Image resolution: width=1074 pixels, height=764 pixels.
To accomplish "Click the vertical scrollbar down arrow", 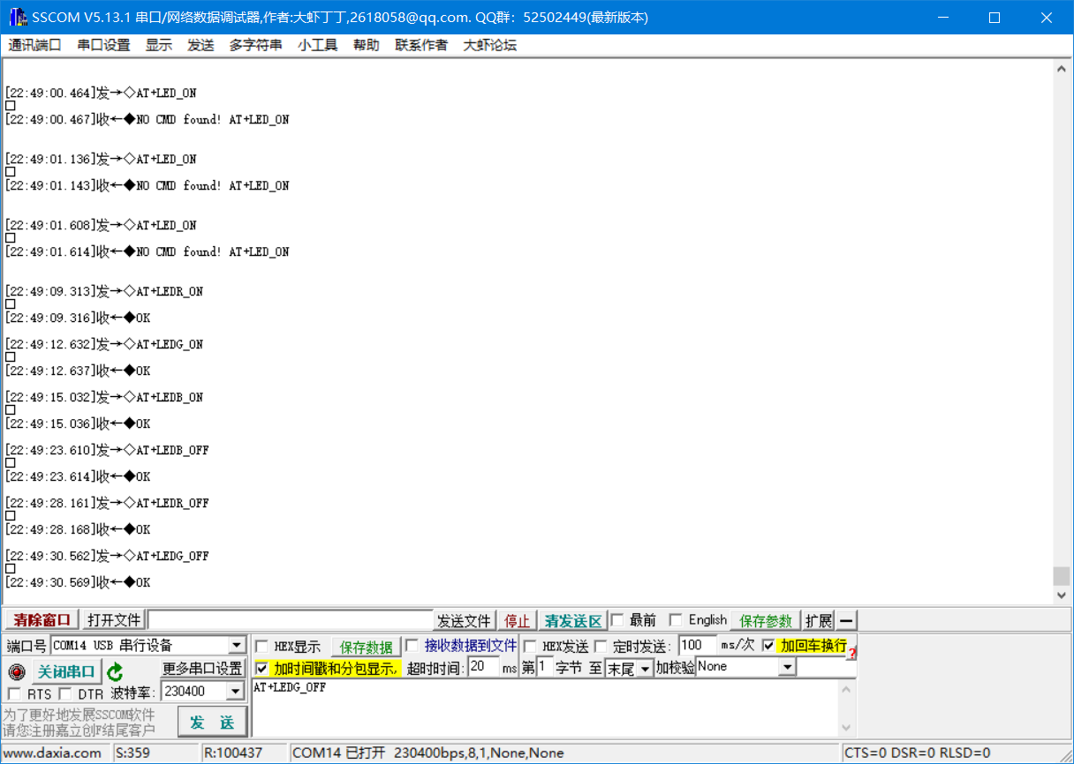I will (x=1063, y=595).
